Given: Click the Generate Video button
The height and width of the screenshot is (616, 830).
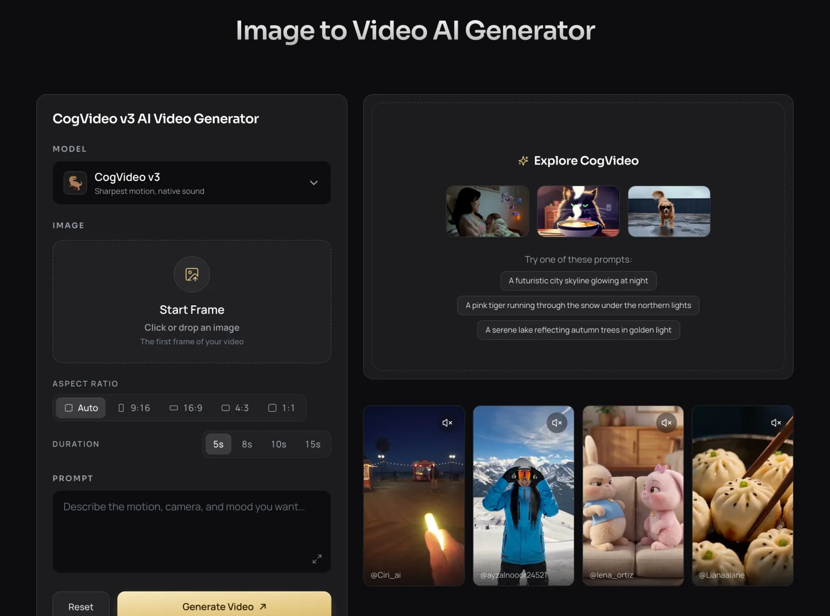Looking at the screenshot, I should 224,605.
